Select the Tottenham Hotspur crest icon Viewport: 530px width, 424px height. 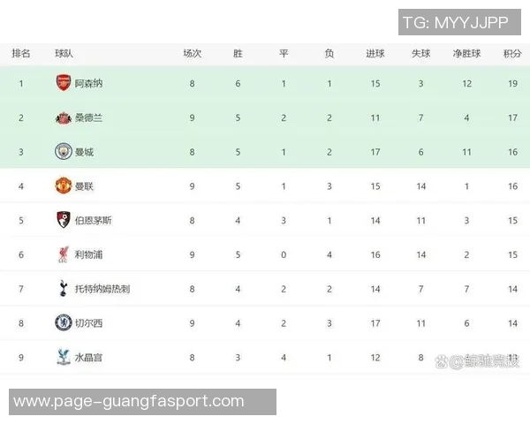click(x=63, y=289)
